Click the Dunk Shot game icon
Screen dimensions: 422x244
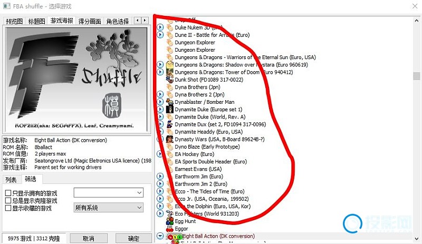click(169, 80)
